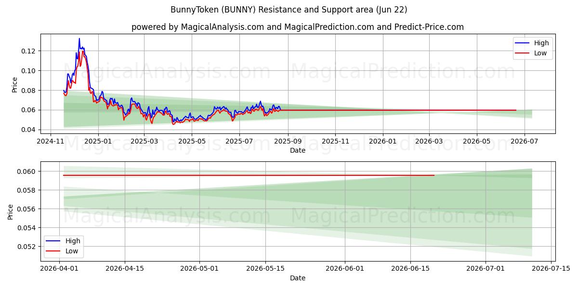Click the 0.06 tick on upper y-axis

pyautogui.click(x=29, y=110)
